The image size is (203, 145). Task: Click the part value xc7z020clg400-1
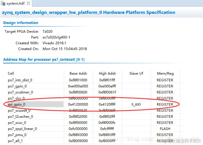pos(56,37)
